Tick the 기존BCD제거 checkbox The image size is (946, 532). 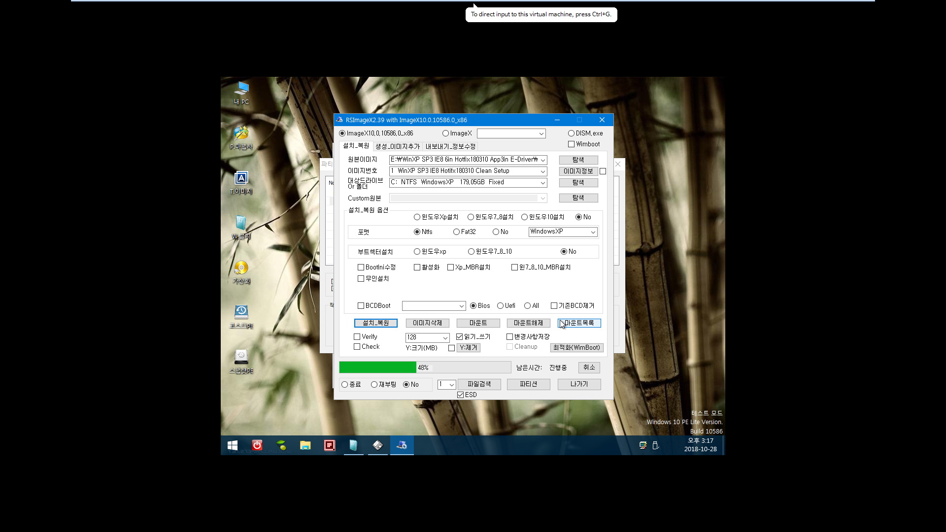coord(572,306)
